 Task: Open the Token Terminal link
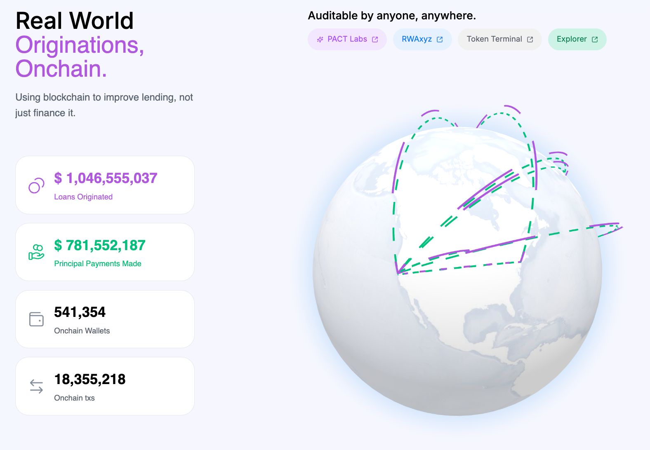[494, 39]
